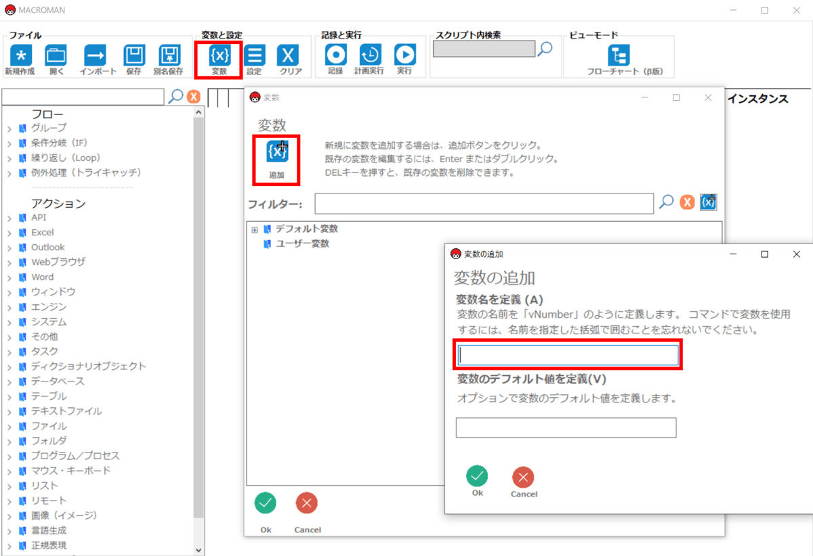The image size is (813, 556).
Task: Expand the Webブラウザ action category
Action: 9,262
